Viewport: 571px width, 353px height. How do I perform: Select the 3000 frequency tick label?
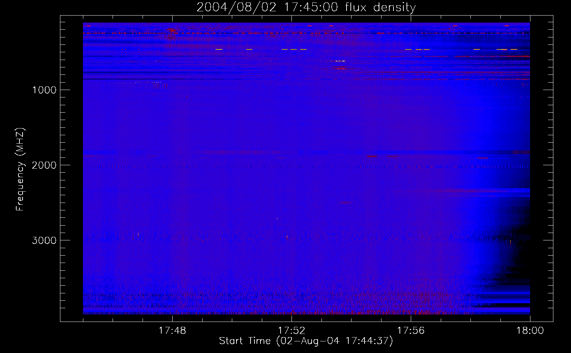point(44,240)
